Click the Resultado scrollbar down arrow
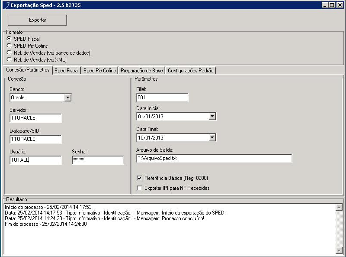 pos(339,250)
